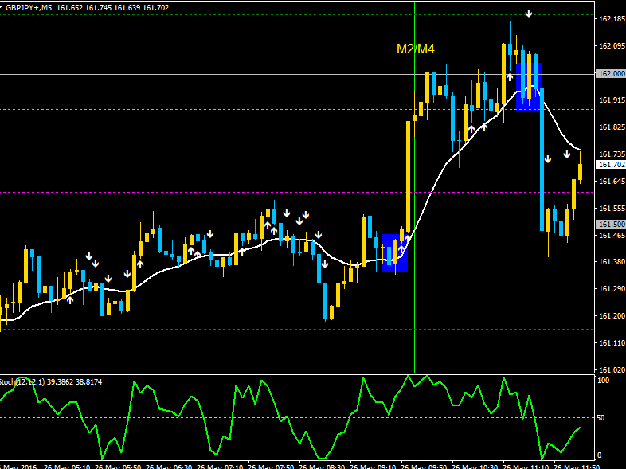This screenshot has width=626, height=469.
Task: Click the 161.290 price axis label
Action: coord(612,288)
